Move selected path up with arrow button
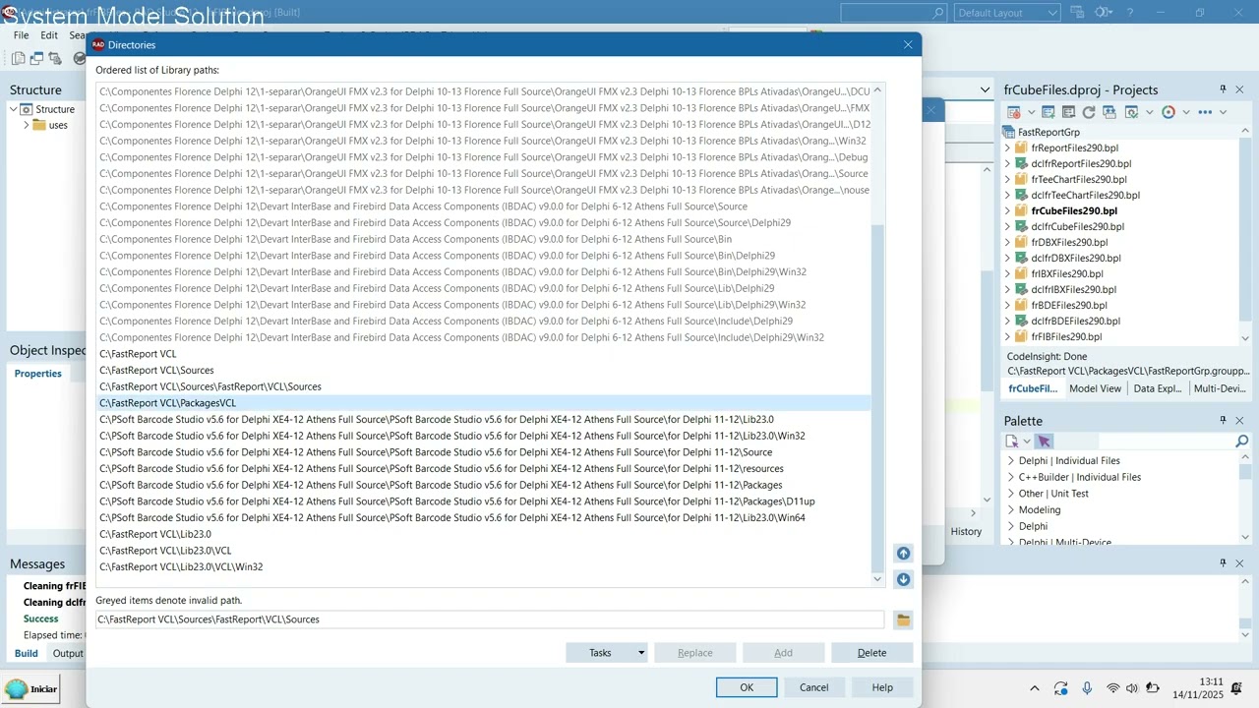This screenshot has width=1259, height=708. pos(903,554)
